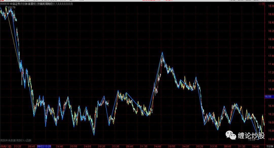
Task: Click the 16.00 level on the price axis
Action: (x=269, y=122)
